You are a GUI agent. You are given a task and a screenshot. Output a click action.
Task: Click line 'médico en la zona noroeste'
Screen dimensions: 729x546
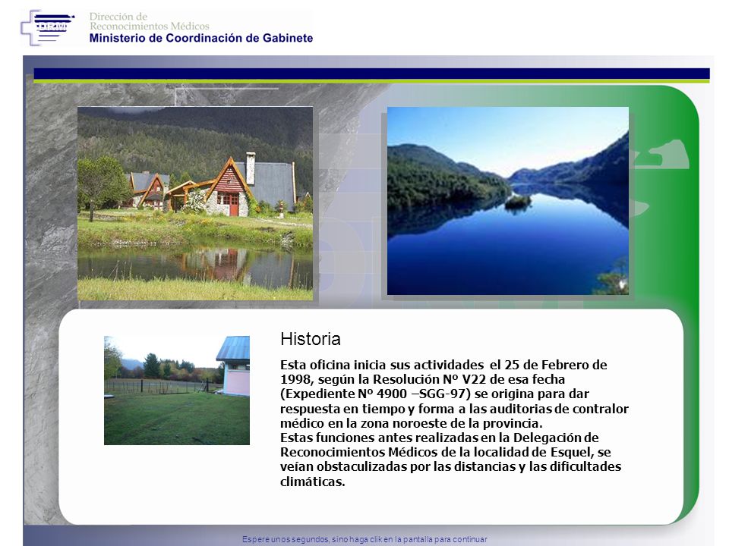click(x=412, y=423)
